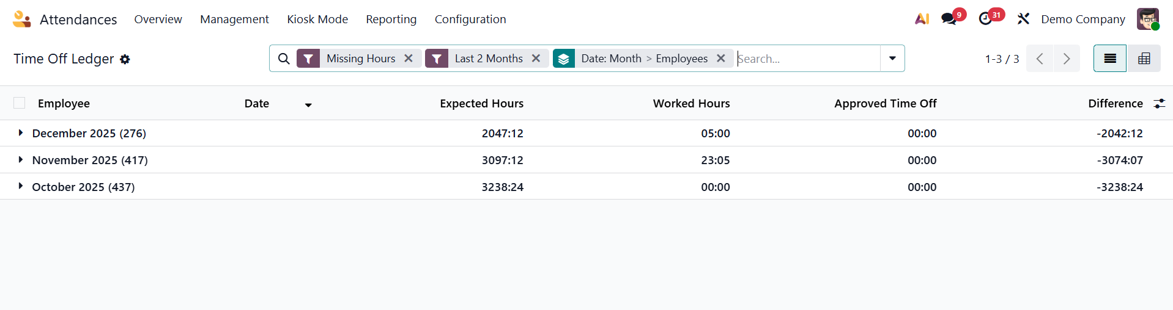The image size is (1173, 310).
Task: Open the conversations chat icon
Action: (x=949, y=20)
